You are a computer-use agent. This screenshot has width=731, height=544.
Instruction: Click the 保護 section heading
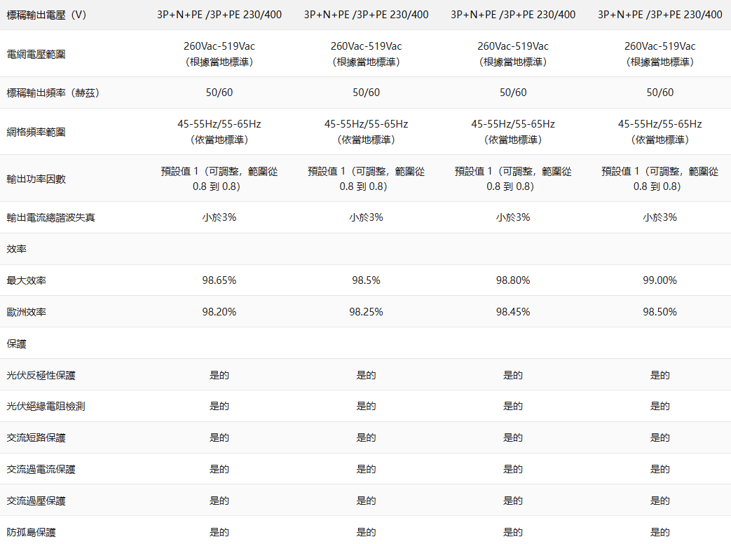point(17,344)
